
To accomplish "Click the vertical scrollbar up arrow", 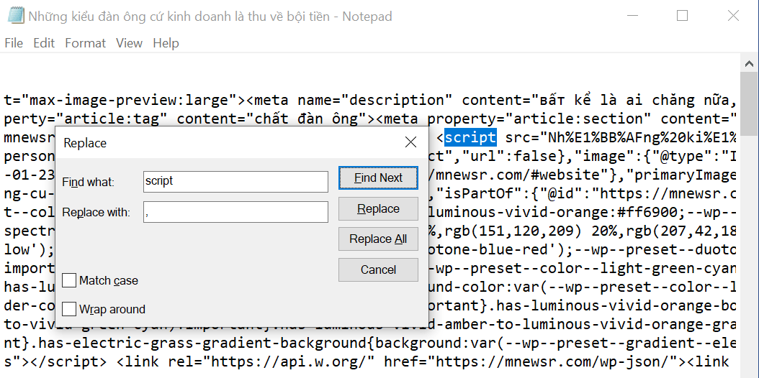I will pos(750,63).
